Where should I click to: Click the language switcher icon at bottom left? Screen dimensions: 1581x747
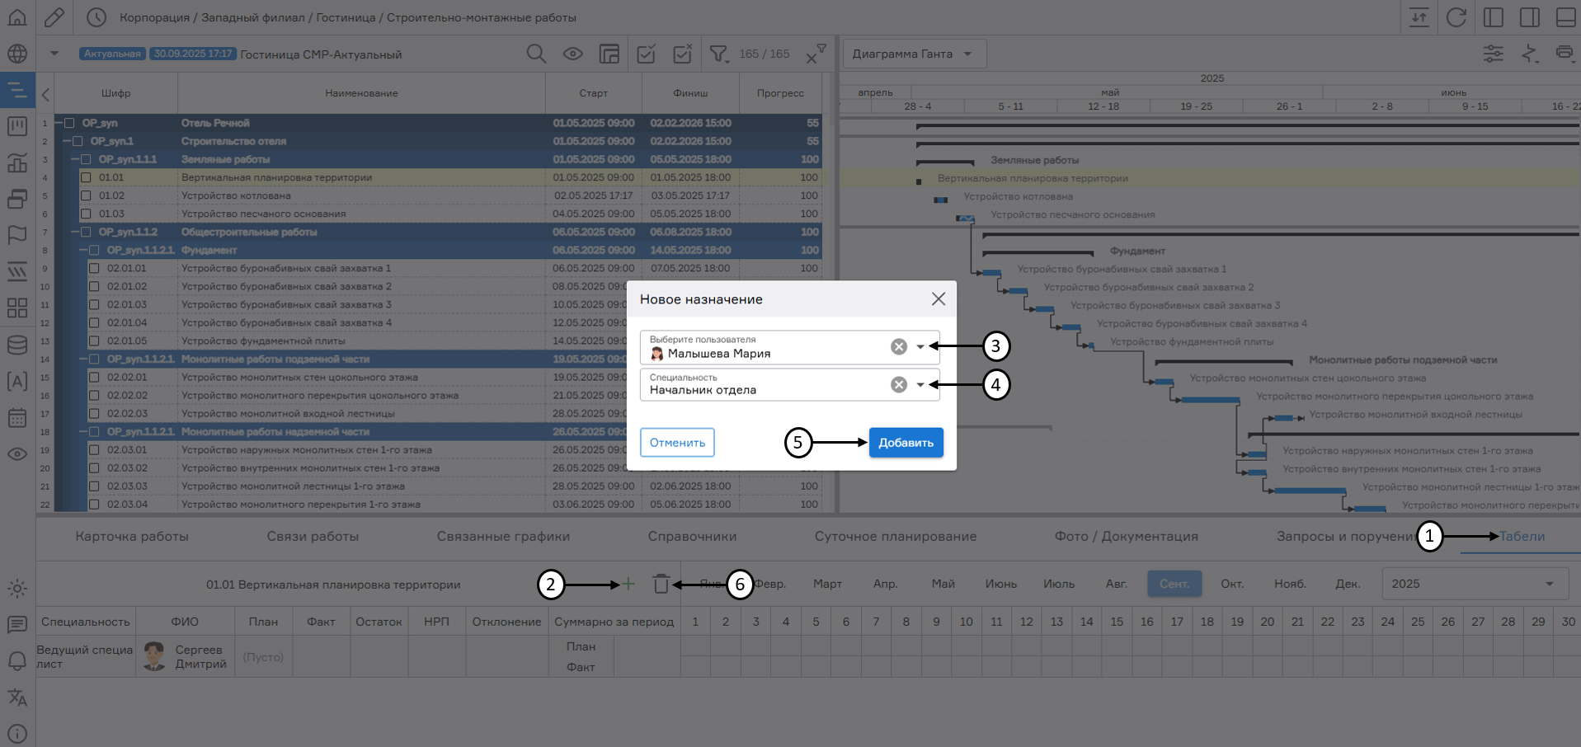[x=17, y=698]
